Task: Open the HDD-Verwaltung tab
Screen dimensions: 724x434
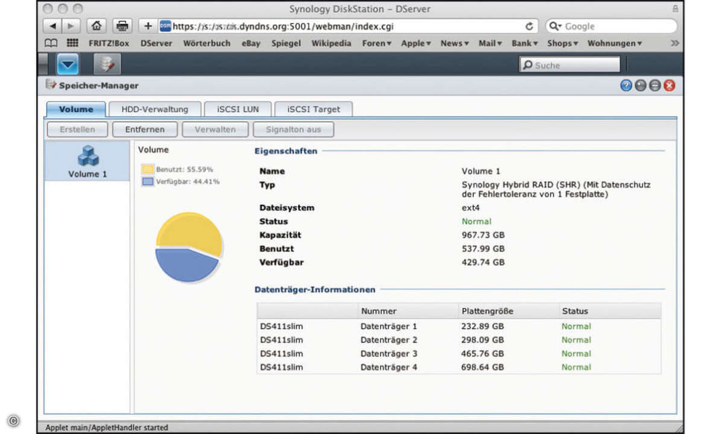Action: click(x=154, y=109)
